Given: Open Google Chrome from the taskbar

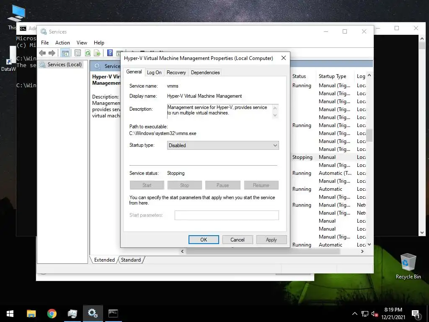Looking at the screenshot, I should (52, 314).
